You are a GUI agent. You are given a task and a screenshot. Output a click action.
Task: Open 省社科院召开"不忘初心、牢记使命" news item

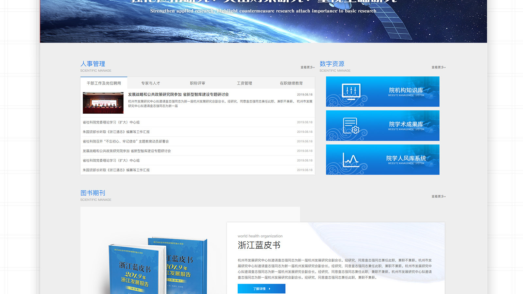tap(126, 141)
